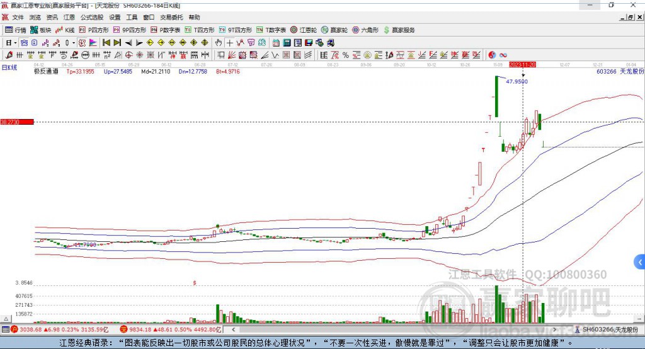The height and width of the screenshot is (349, 645).
Task: Click Shanghai index 3038.68 status entry
Action: pyautogui.click(x=60, y=329)
